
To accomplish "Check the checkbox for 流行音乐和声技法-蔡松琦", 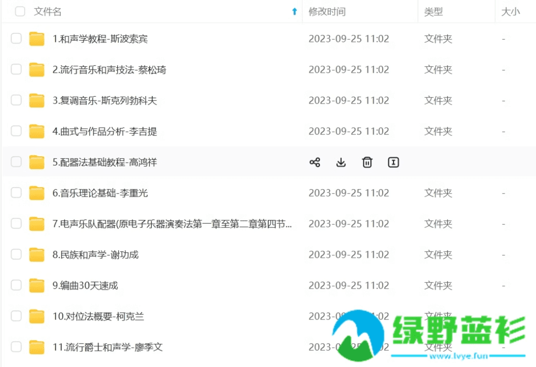I will pyautogui.click(x=16, y=70).
